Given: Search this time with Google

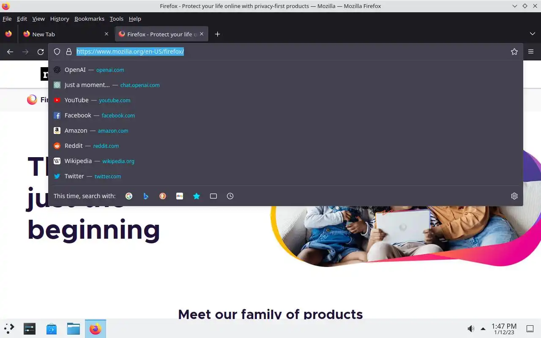Looking at the screenshot, I should 129,196.
